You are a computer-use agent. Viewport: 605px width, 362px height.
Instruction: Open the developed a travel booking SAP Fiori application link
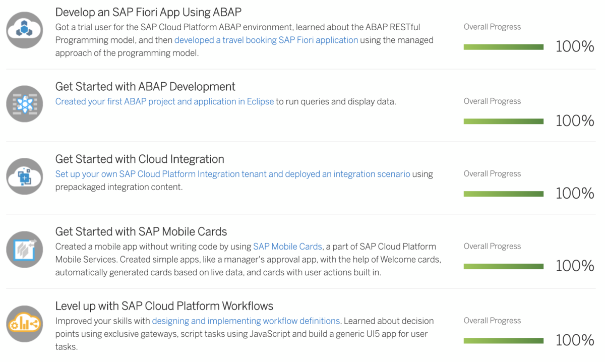266,40
